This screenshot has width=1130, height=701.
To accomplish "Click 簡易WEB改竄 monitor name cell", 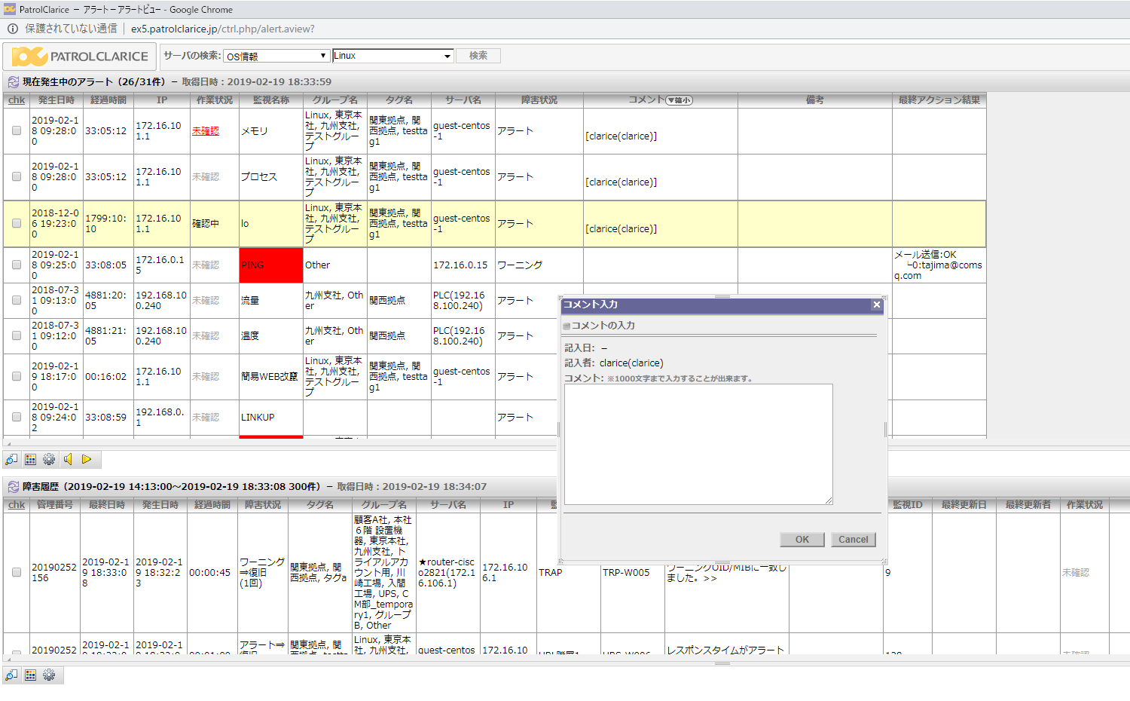I will (x=270, y=377).
